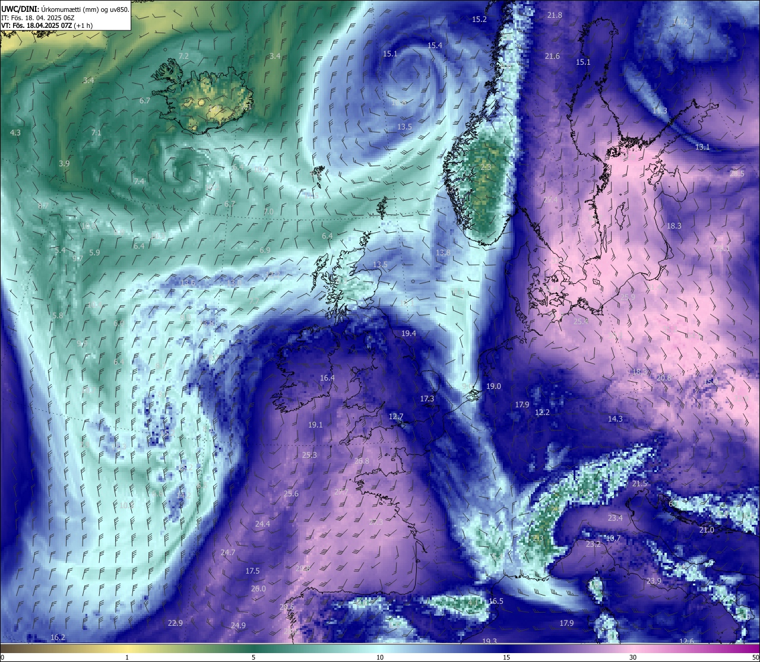Click the map value "19.4"
This screenshot has width=760, height=662.
pyautogui.click(x=408, y=334)
